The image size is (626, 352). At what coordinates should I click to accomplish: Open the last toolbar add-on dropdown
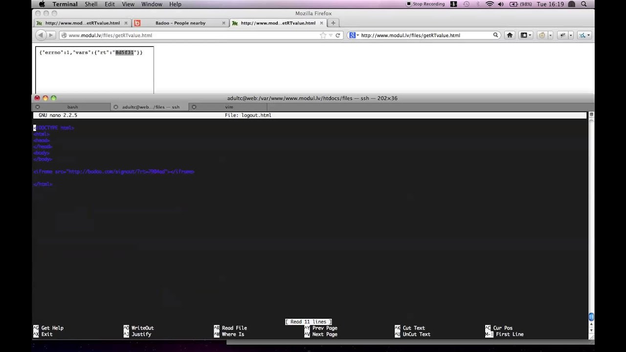[x=589, y=35]
